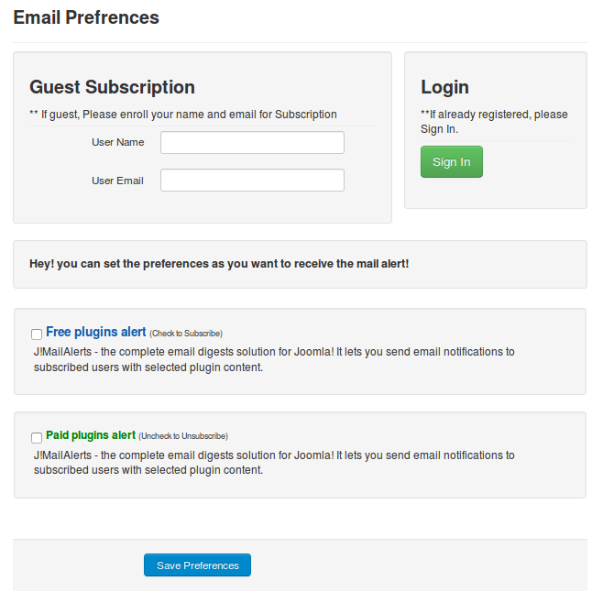The width and height of the screenshot is (592, 592).
Task: Toggle the Paid plugins alert checkbox
Action: click(37, 438)
